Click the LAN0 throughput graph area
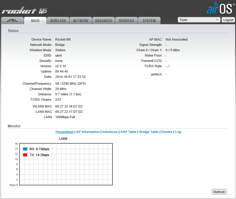 [x=66, y=164]
